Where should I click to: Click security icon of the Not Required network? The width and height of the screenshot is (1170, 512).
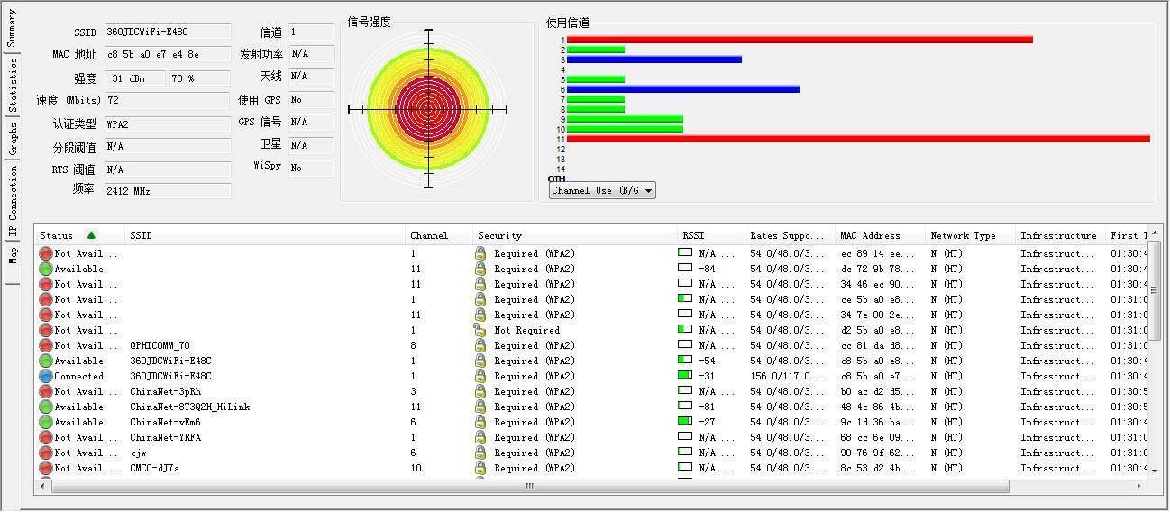pyautogui.click(x=480, y=330)
